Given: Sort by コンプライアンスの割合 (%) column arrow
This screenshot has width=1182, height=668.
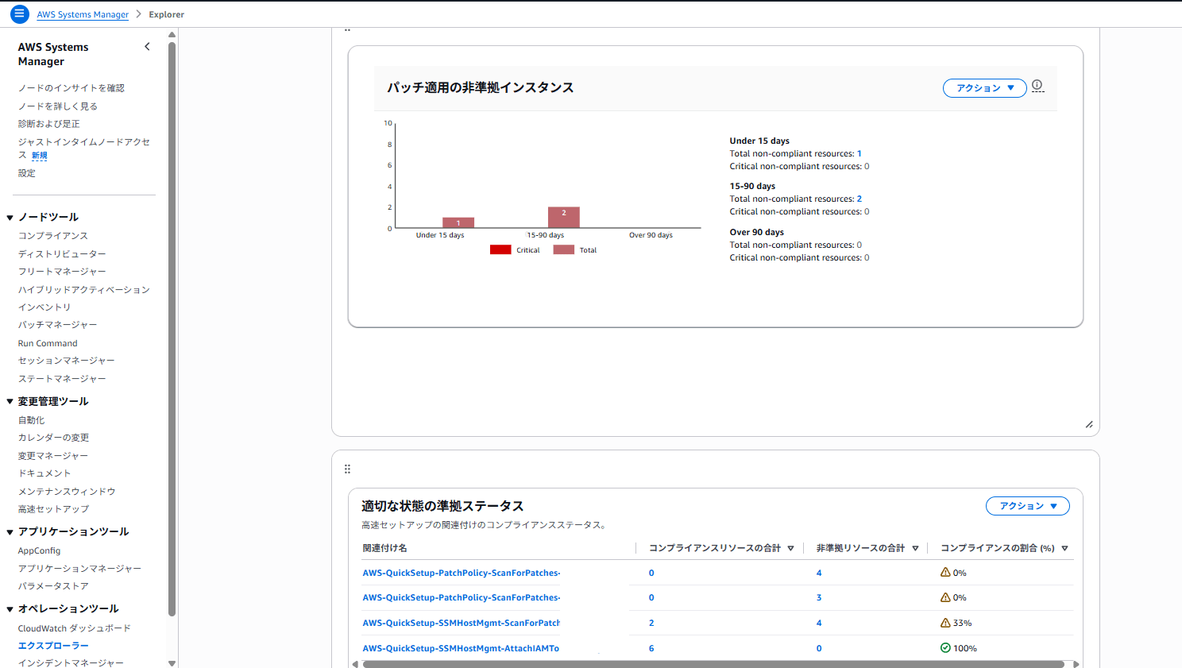Looking at the screenshot, I should pos(1064,548).
